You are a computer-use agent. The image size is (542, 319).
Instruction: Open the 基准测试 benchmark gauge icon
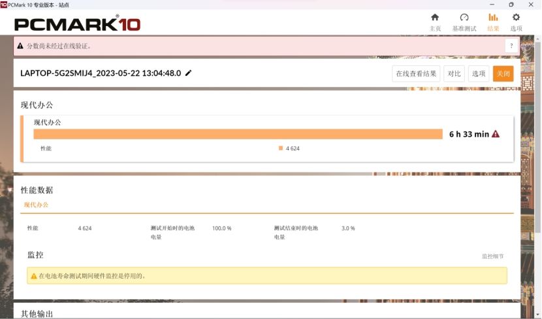pyautogui.click(x=464, y=17)
